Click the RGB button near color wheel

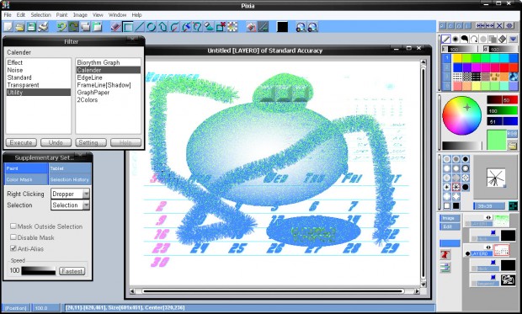pos(512,134)
